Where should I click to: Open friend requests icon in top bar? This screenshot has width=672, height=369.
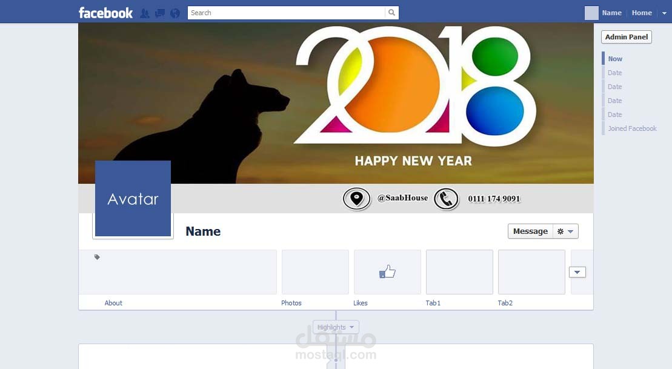(x=145, y=13)
